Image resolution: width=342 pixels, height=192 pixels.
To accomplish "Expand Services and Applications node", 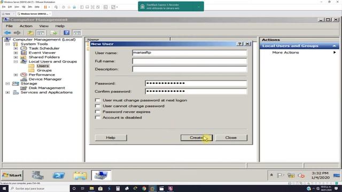I will [7, 92].
